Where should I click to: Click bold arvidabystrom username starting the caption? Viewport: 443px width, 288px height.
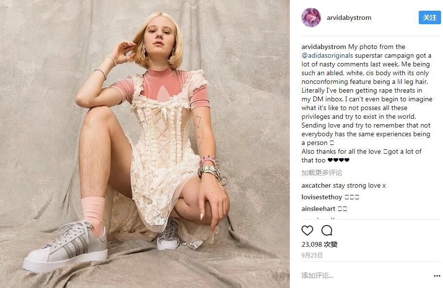click(323, 47)
